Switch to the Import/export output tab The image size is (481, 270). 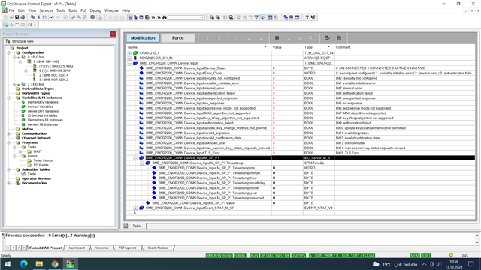point(77,247)
